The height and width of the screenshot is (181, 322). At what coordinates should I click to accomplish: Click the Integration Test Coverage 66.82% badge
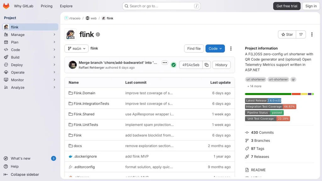tap(270, 107)
